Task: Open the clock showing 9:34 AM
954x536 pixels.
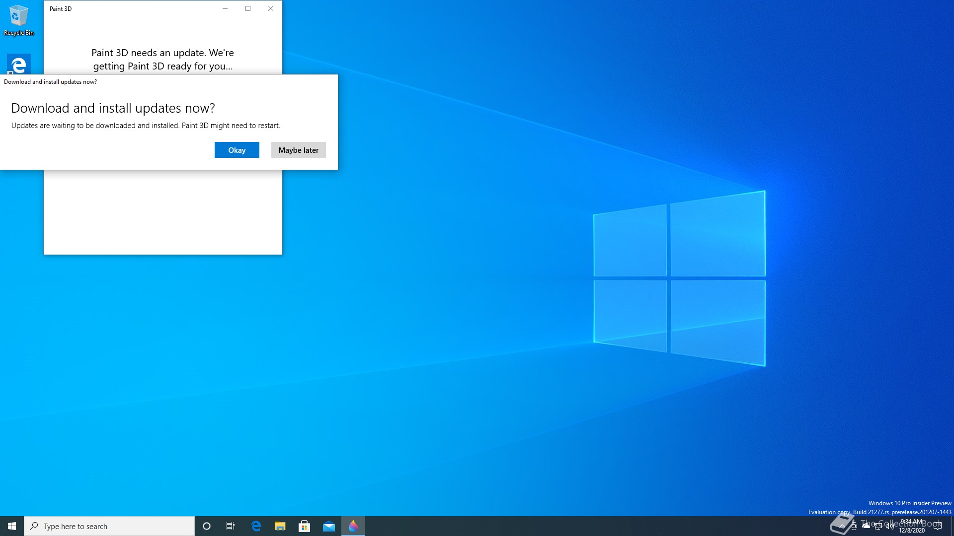Action: pos(912,526)
